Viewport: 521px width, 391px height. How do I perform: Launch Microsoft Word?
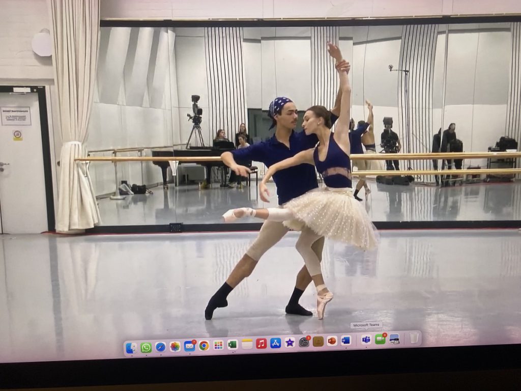coord(346,341)
